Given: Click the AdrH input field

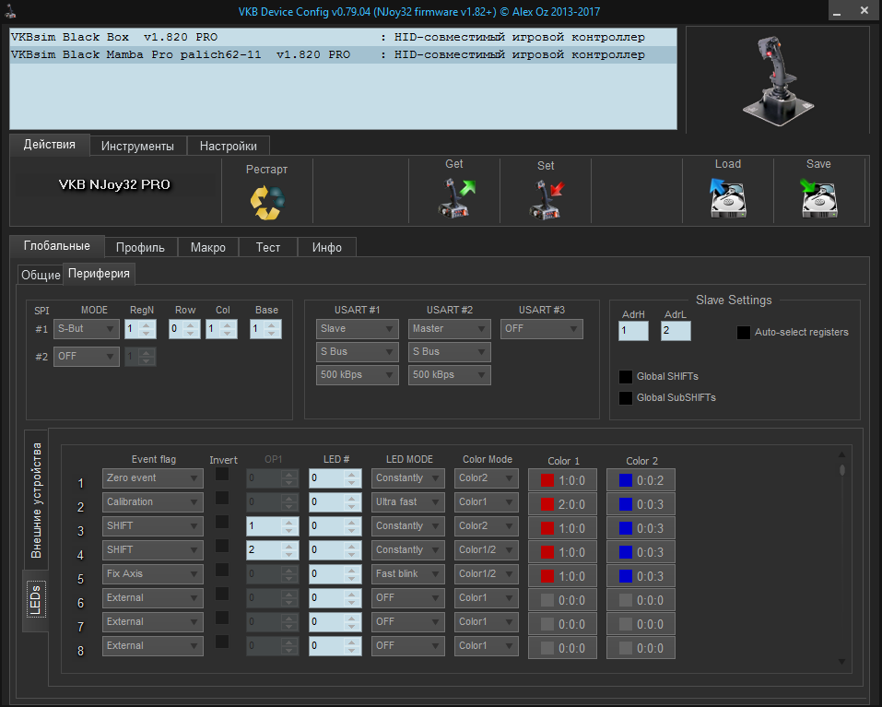Looking at the screenshot, I should (633, 331).
